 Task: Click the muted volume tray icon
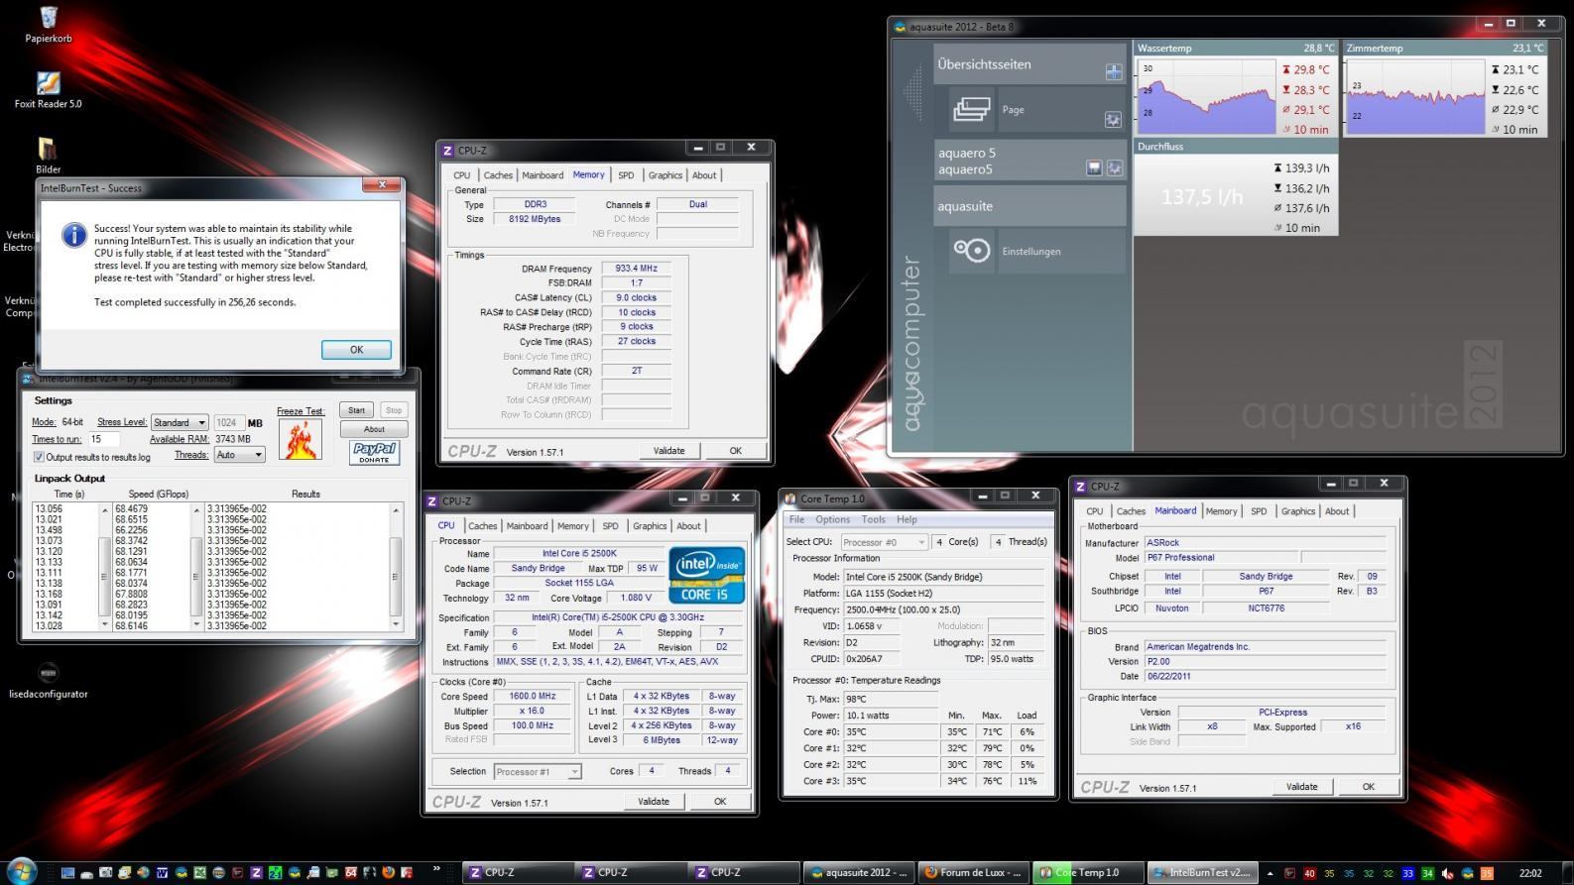(1447, 873)
